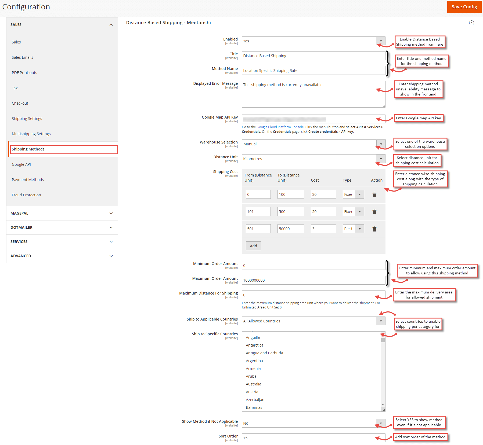This screenshot has height=445, width=483.
Task: Click the To field containing 100
Action: (x=291, y=194)
